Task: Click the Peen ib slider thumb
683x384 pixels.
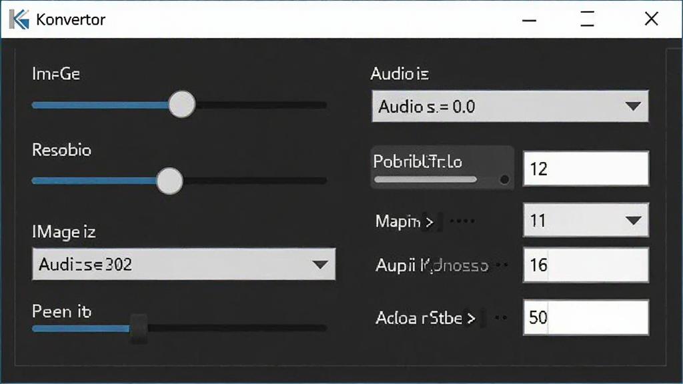Action: pyautogui.click(x=139, y=328)
